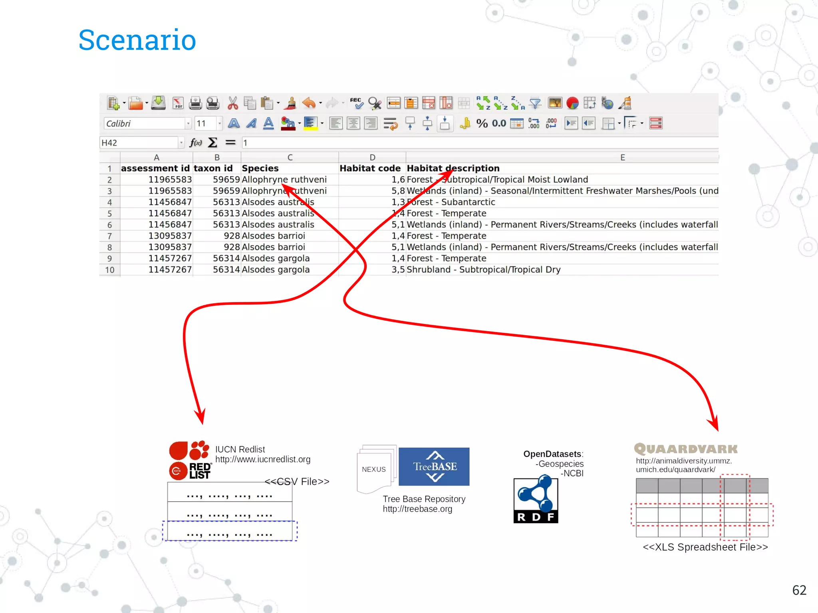Open the font size dropdown
The width and height of the screenshot is (818, 613).
[x=219, y=123]
